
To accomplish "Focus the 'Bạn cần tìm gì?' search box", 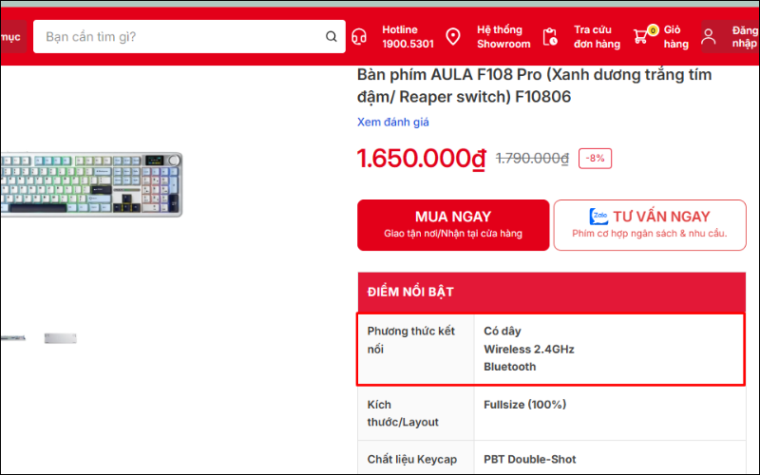I will (x=189, y=36).
